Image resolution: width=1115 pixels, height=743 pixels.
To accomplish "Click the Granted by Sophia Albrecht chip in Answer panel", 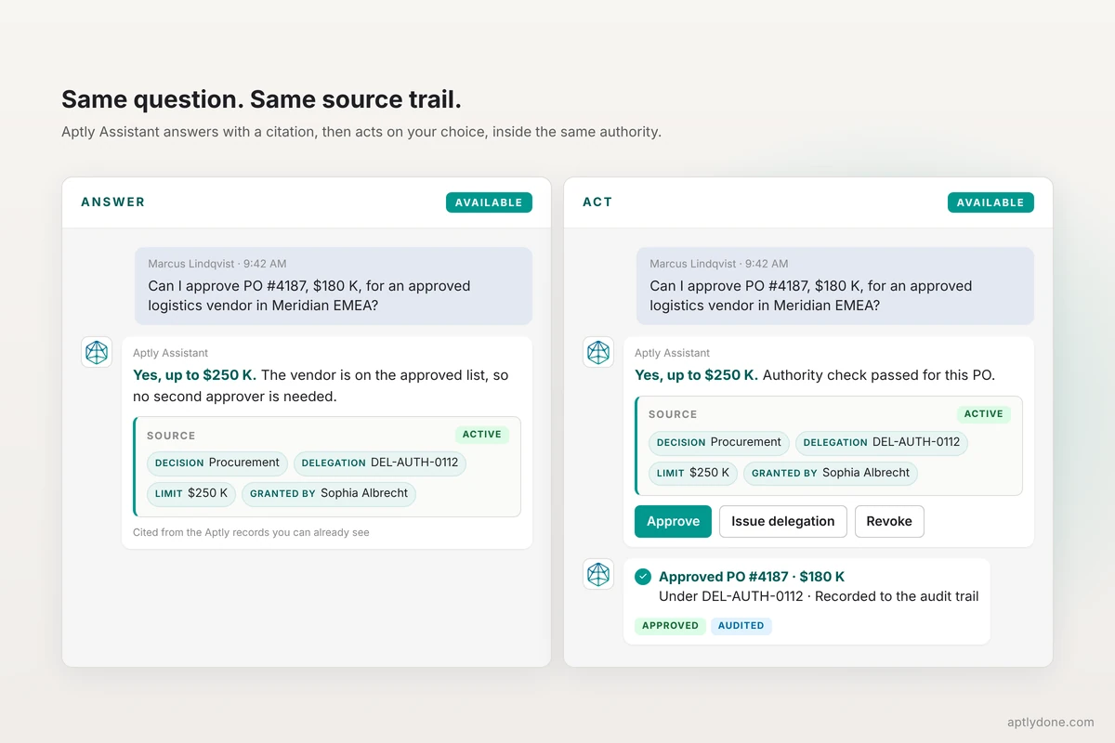I will pos(329,493).
